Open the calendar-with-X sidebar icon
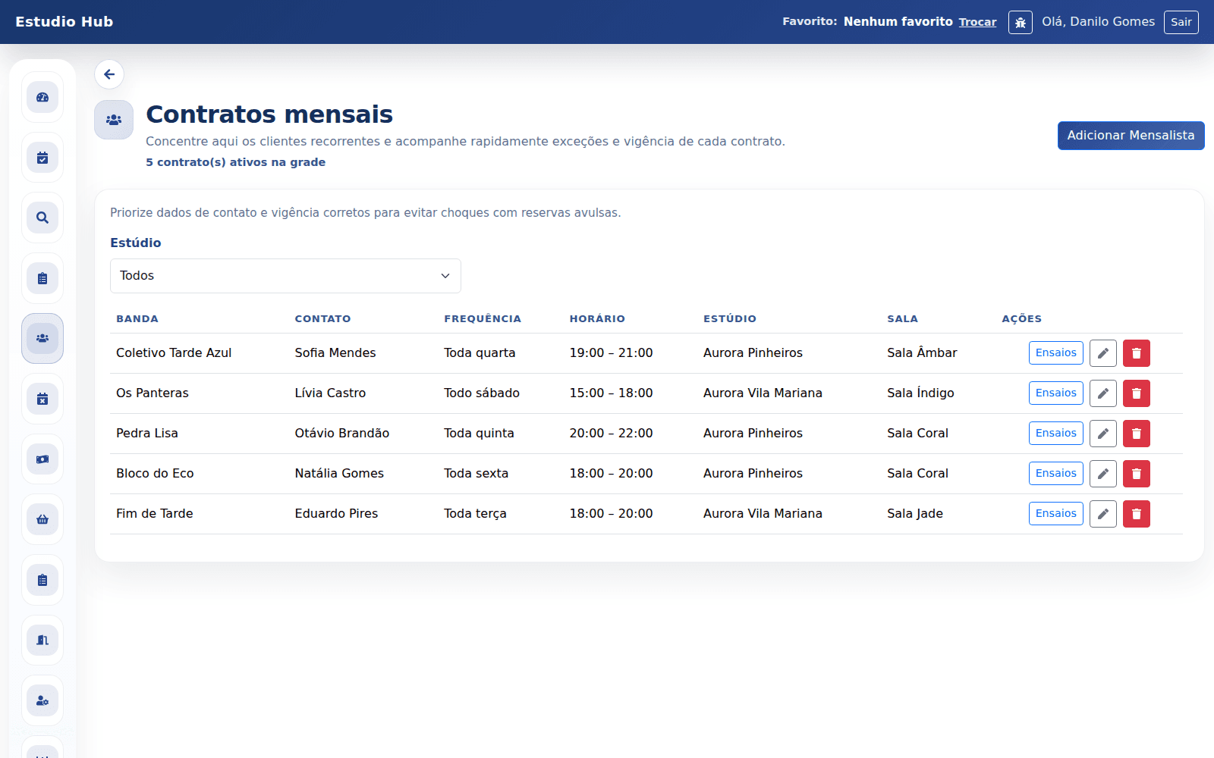1214x758 pixels. (42, 399)
